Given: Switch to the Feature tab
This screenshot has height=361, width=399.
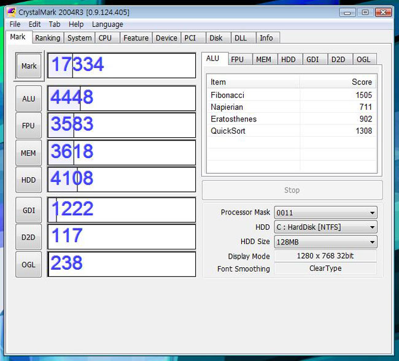Looking at the screenshot, I should pos(136,38).
